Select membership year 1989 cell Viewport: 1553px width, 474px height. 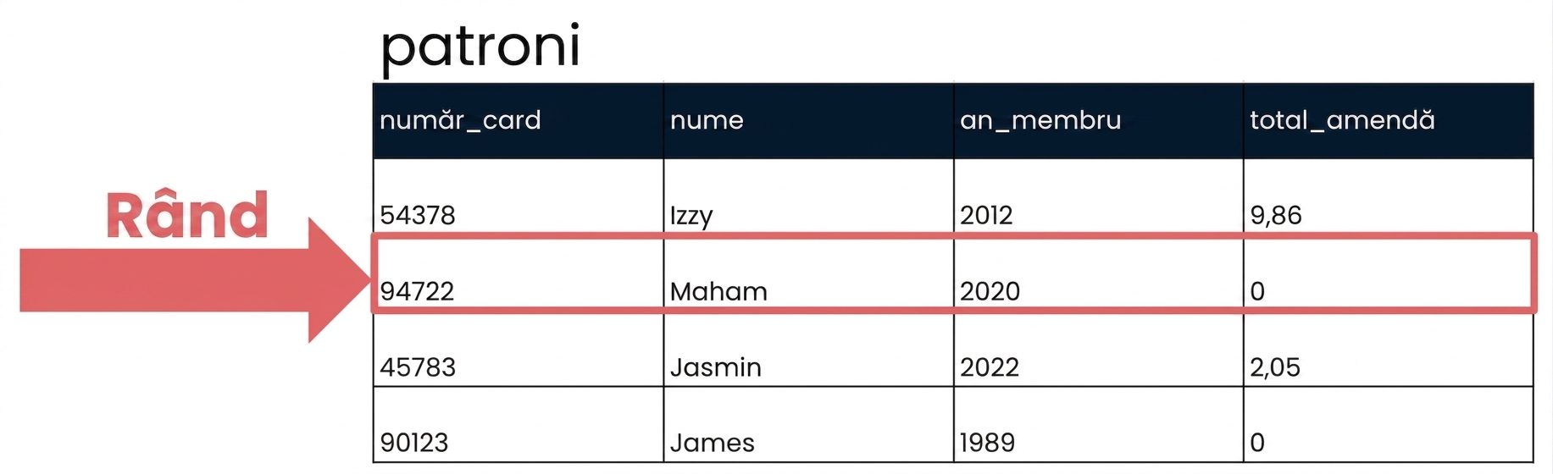[1098, 425]
